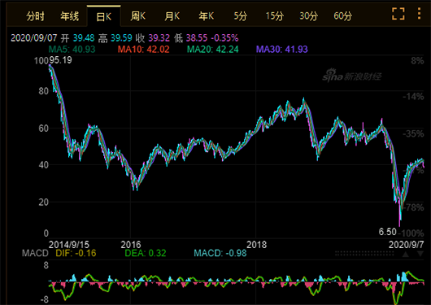The height and width of the screenshot is (305, 431).
Task: Click the high price 39.59
Action: (x=121, y=38)
